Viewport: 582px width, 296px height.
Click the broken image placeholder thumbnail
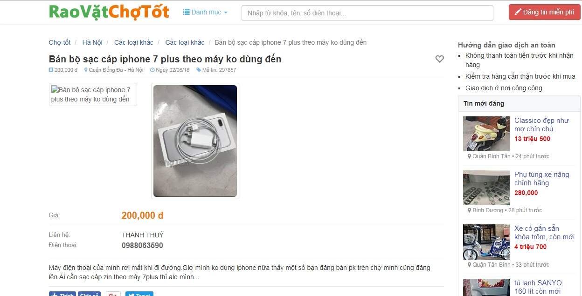point(93,94)
